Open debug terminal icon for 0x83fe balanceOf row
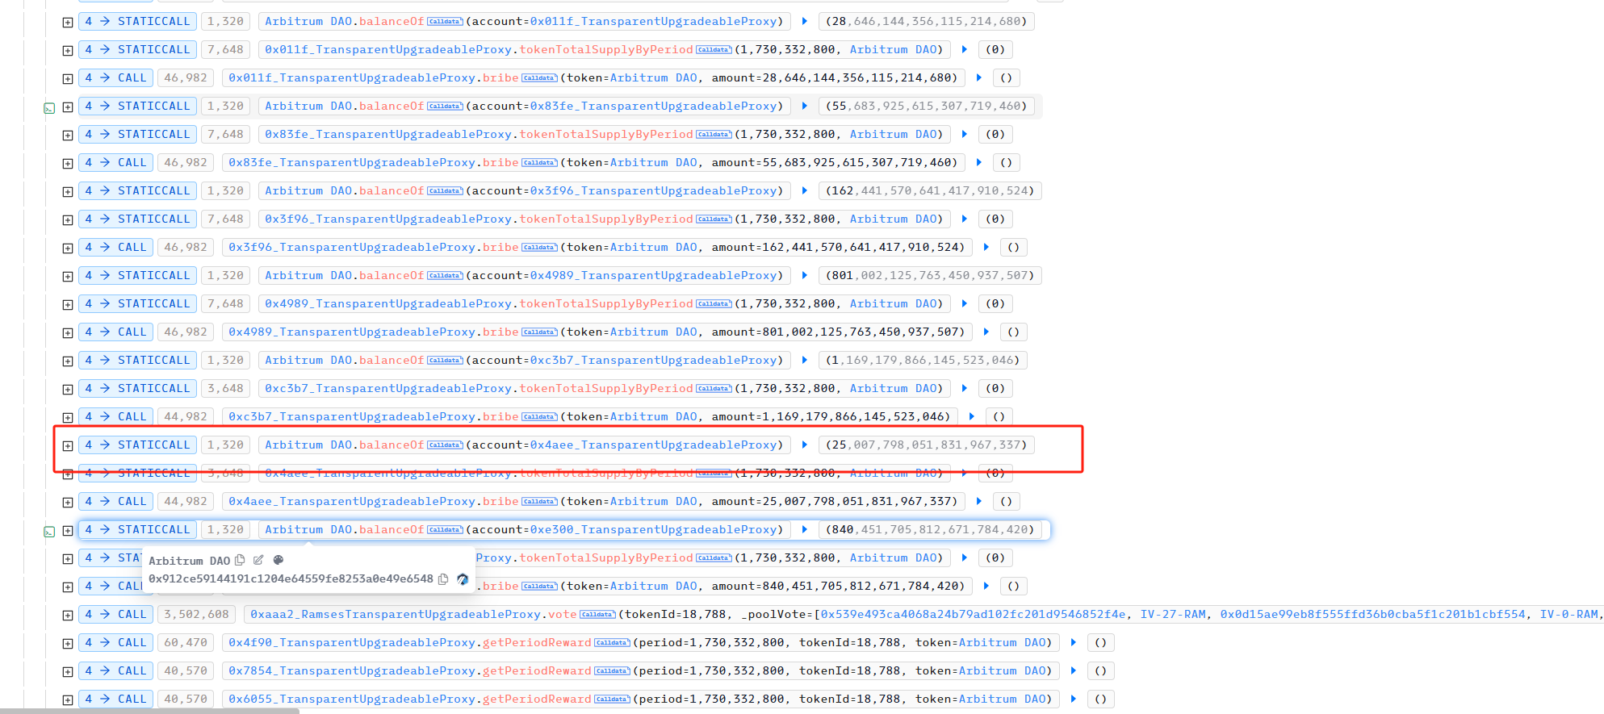 (49, 107)
